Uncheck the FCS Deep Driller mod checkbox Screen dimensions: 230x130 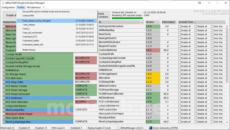4,82
